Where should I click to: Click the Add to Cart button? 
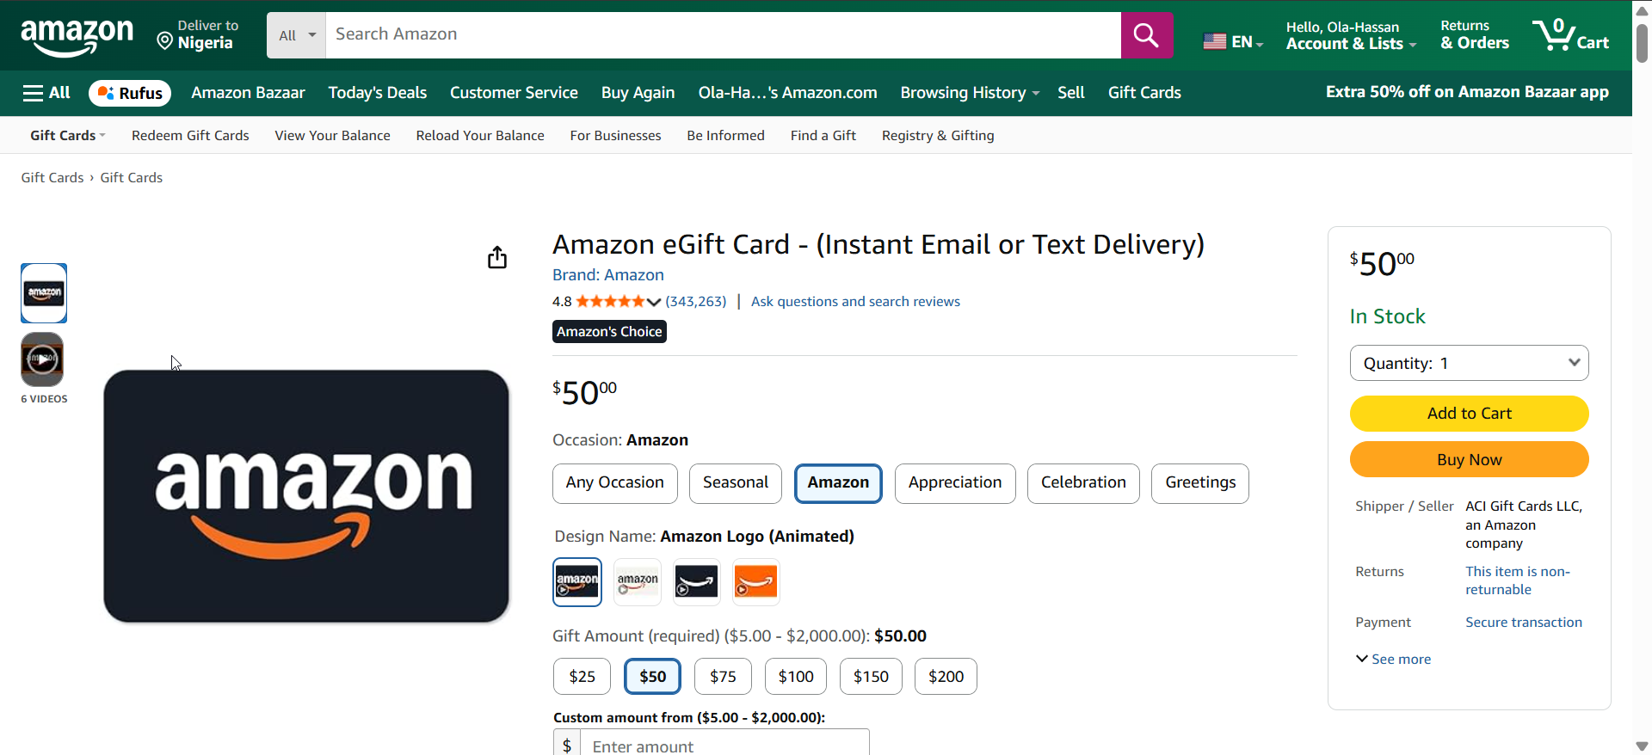[1469, 414]
